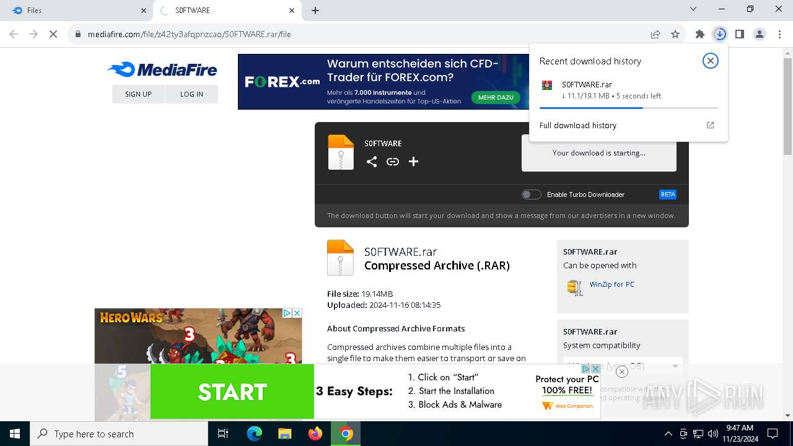793x446 pixels.
Task: Open full download history external icon
Action: coord(711,125)
